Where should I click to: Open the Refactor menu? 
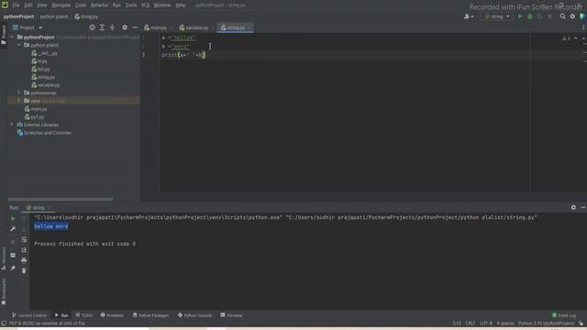click(100, 5)
